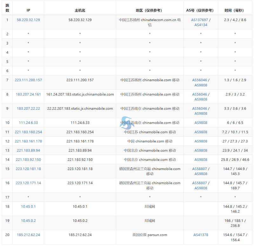Image resolution: width=254 pixels, height=246 pixels.
Task: Select time value 166 / 188.1 / 236.8
Action: point(235,223)
